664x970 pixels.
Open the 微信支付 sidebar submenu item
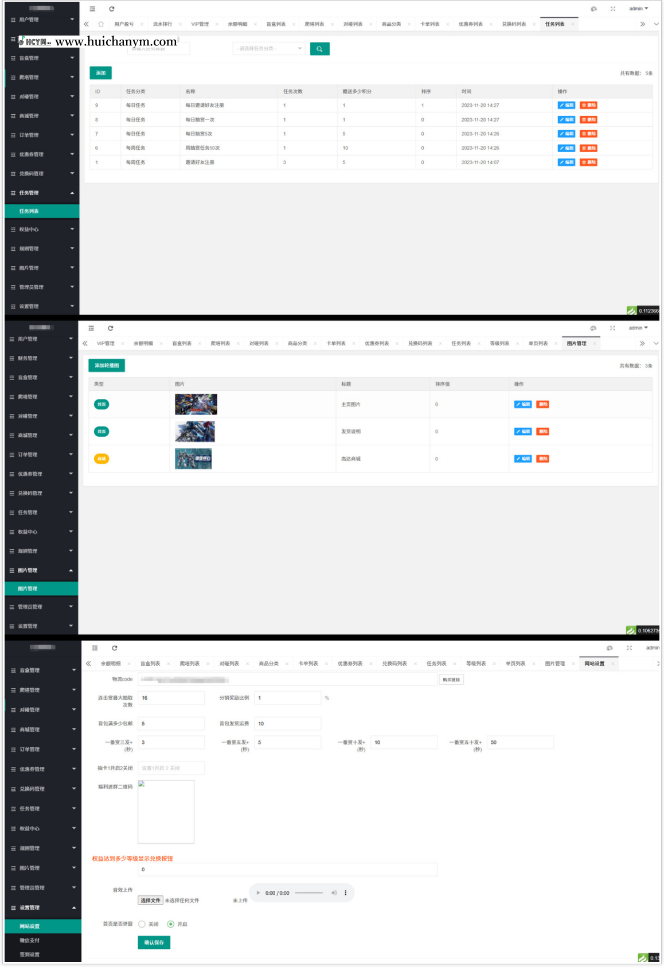tap(30, 940)
